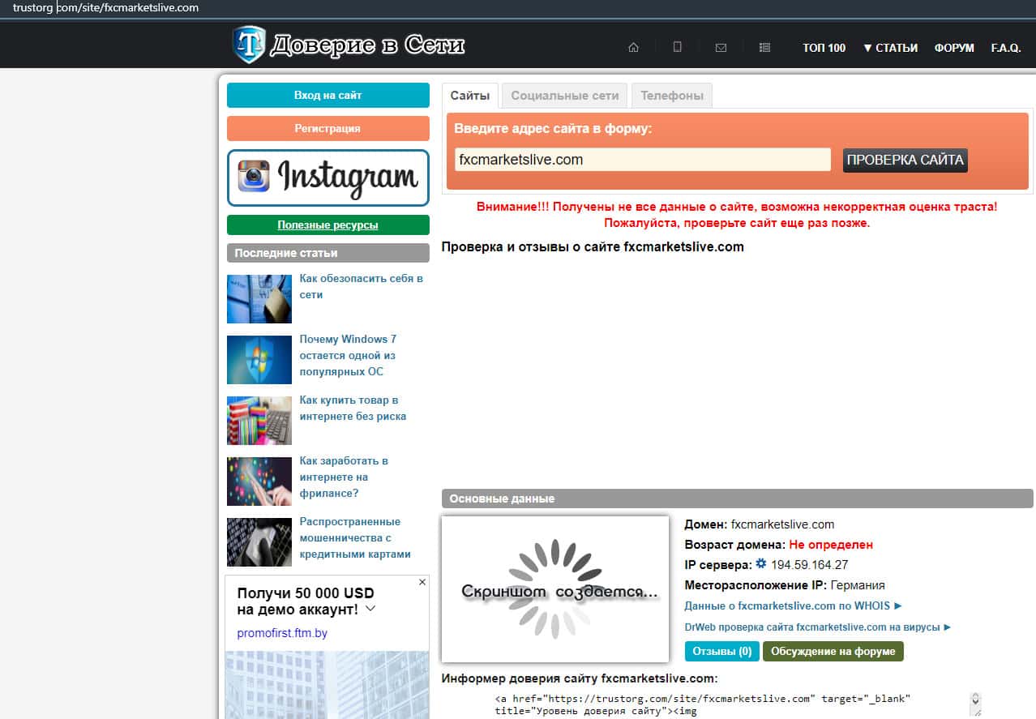This screenshot has height=719, width=1036.
Task: Open article Как заработать на фрилансе
Action: tap(344, 477)
